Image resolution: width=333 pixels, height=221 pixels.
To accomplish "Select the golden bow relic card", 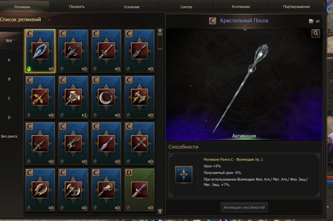I will pos(40,97).
